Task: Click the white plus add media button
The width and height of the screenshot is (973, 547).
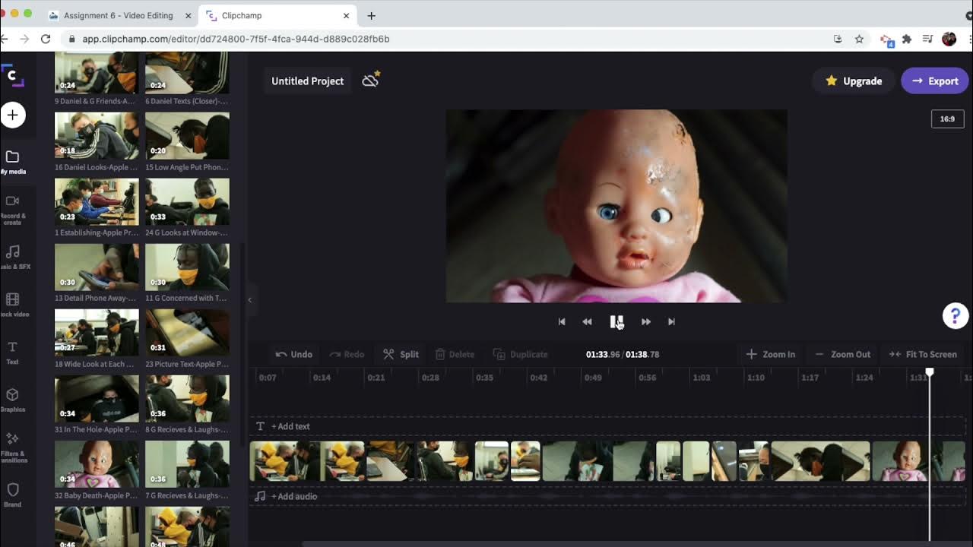Action: [x=13, y=115]
